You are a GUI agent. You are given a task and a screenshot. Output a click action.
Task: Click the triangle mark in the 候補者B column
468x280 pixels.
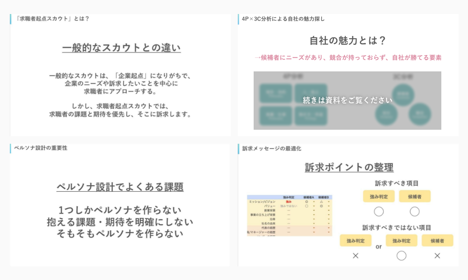click(x=322, y=202)
